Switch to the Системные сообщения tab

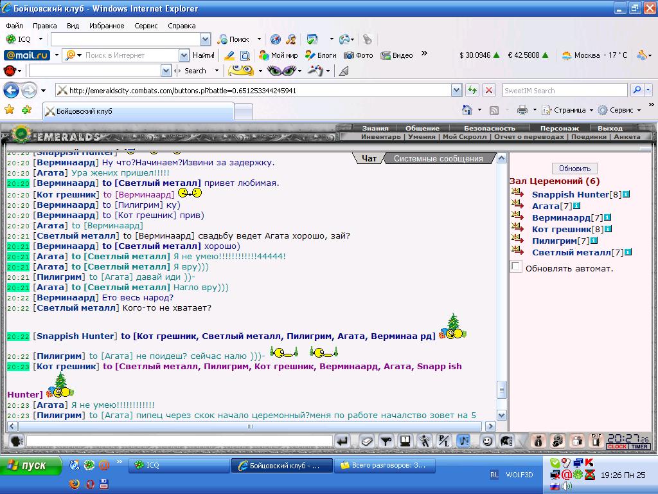tap(438, 158)
